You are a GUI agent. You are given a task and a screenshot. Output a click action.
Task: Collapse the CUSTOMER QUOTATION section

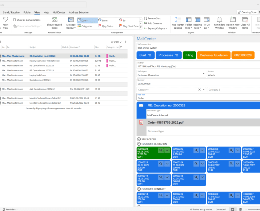point(139,144)
